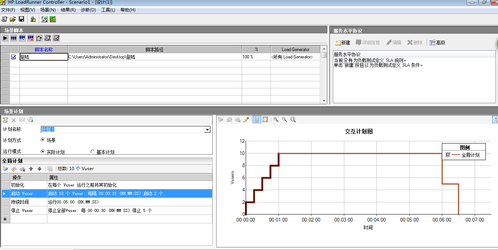Click the 脚本名称 column header
498x250 pixels.
click(44, 50)
